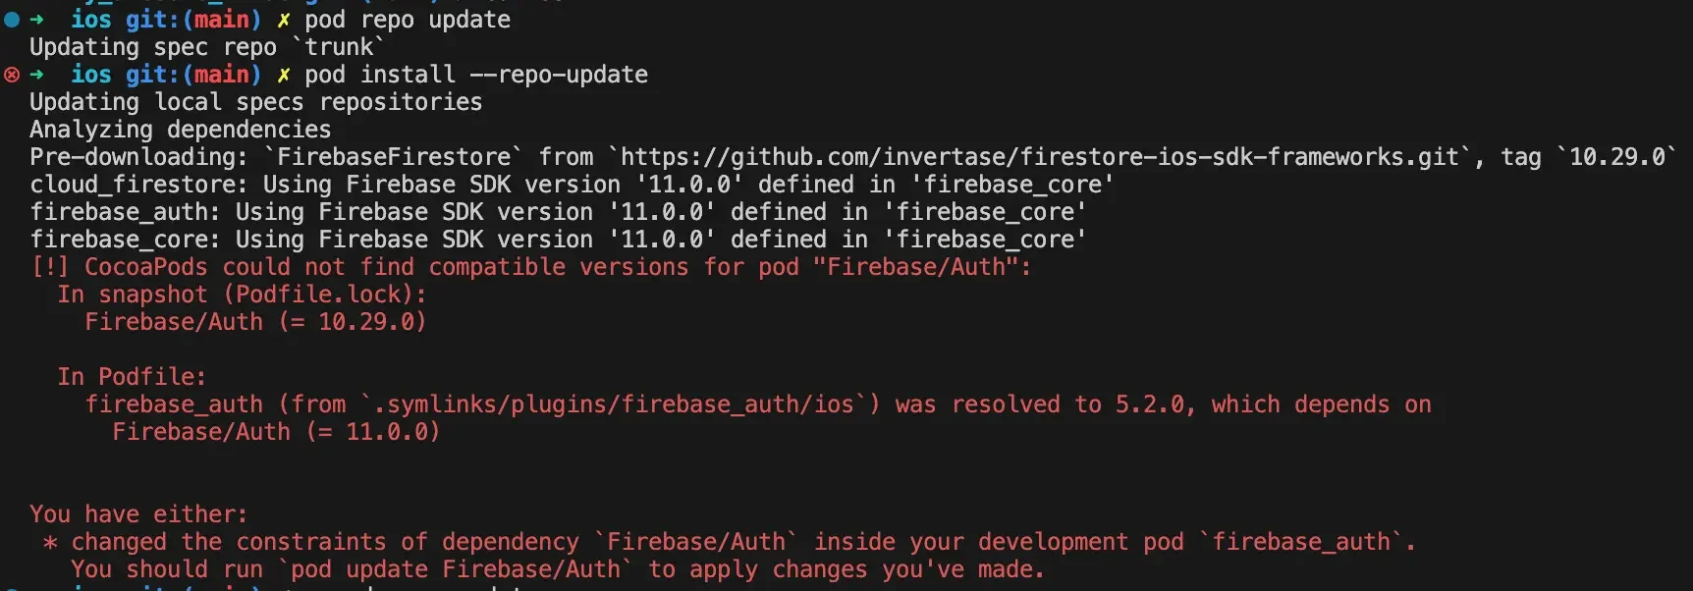This screenshot has height=591, width=1693.
Task: Click the blue success dot beside pod repo update
Action: [12, 20]
